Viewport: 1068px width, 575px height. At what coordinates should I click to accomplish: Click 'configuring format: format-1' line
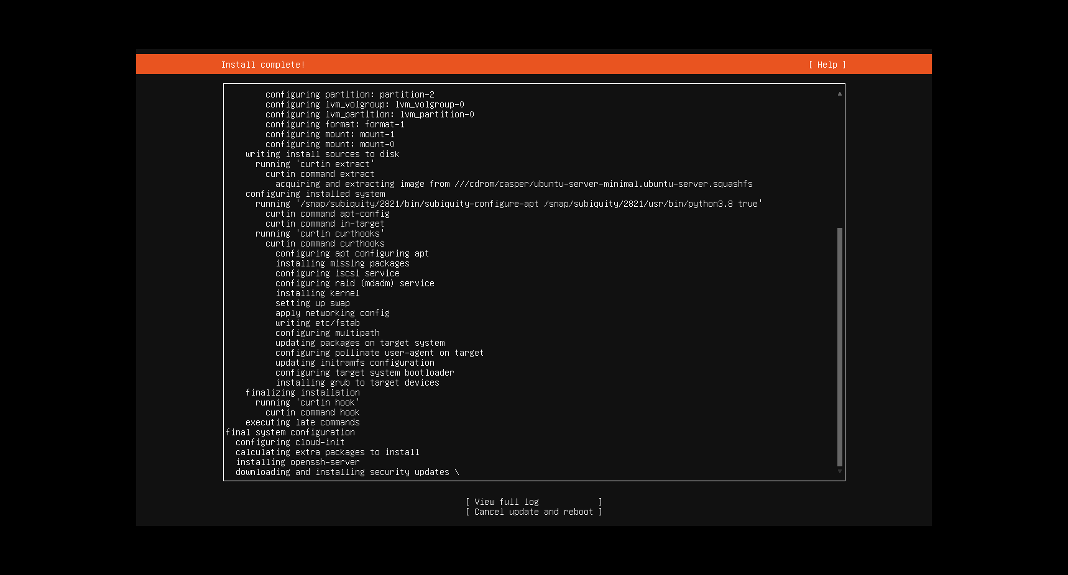[335, 124]
